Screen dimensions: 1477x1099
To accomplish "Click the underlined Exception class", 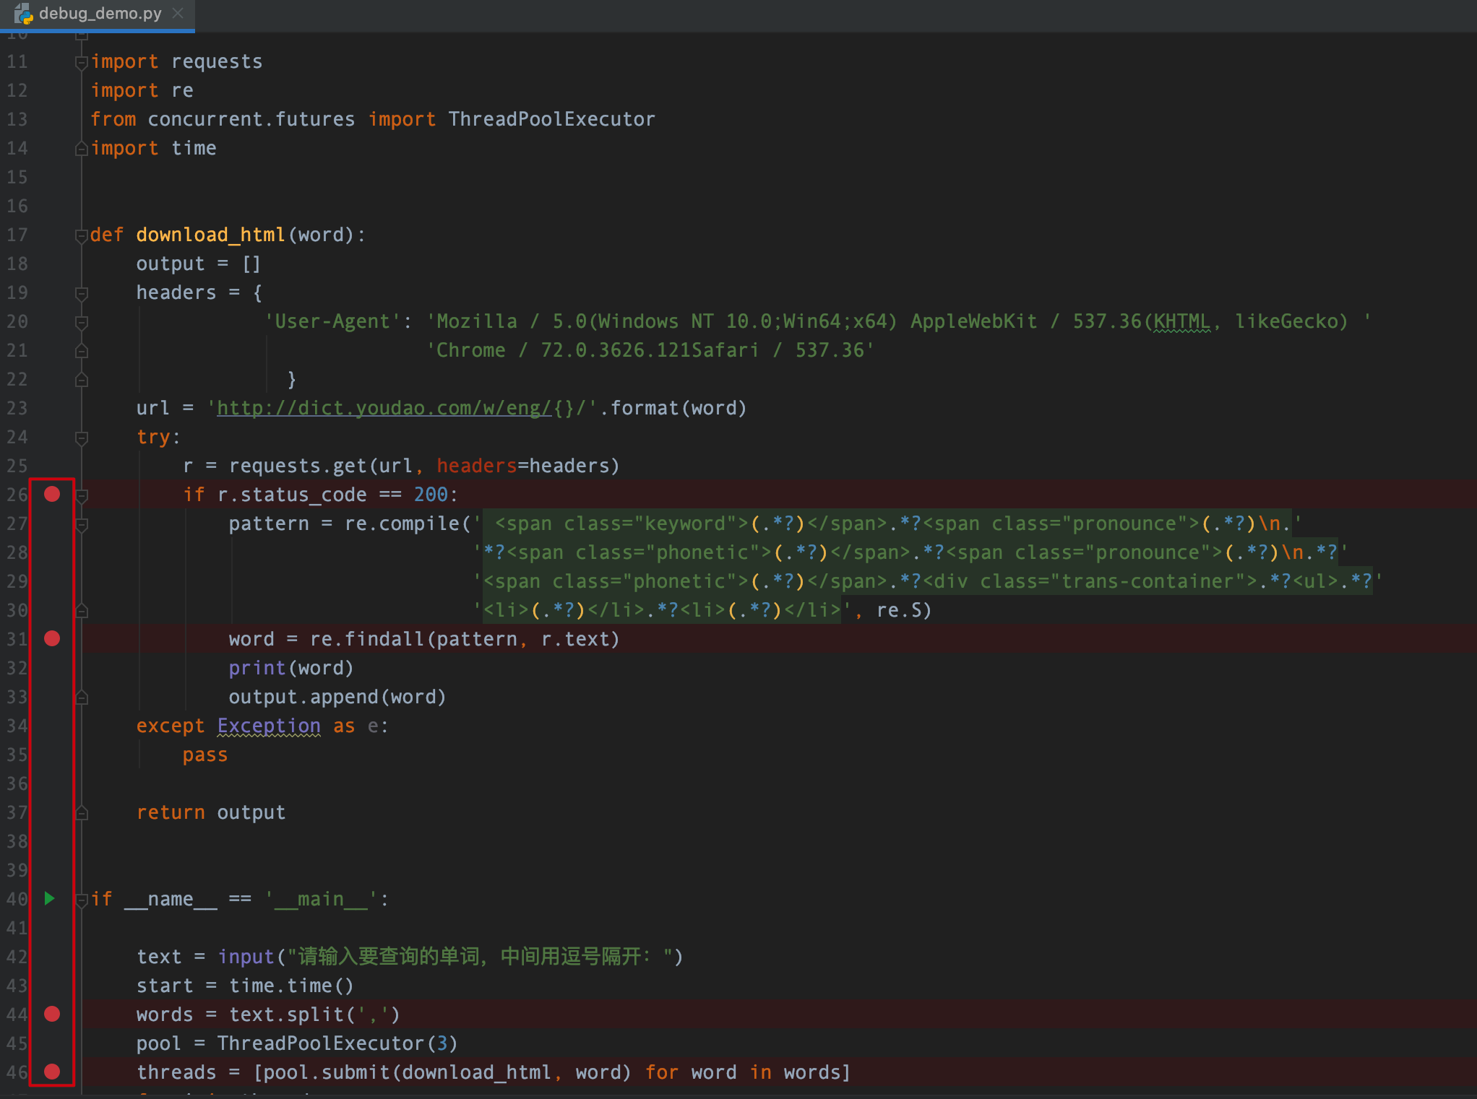I will coord(269,726).
